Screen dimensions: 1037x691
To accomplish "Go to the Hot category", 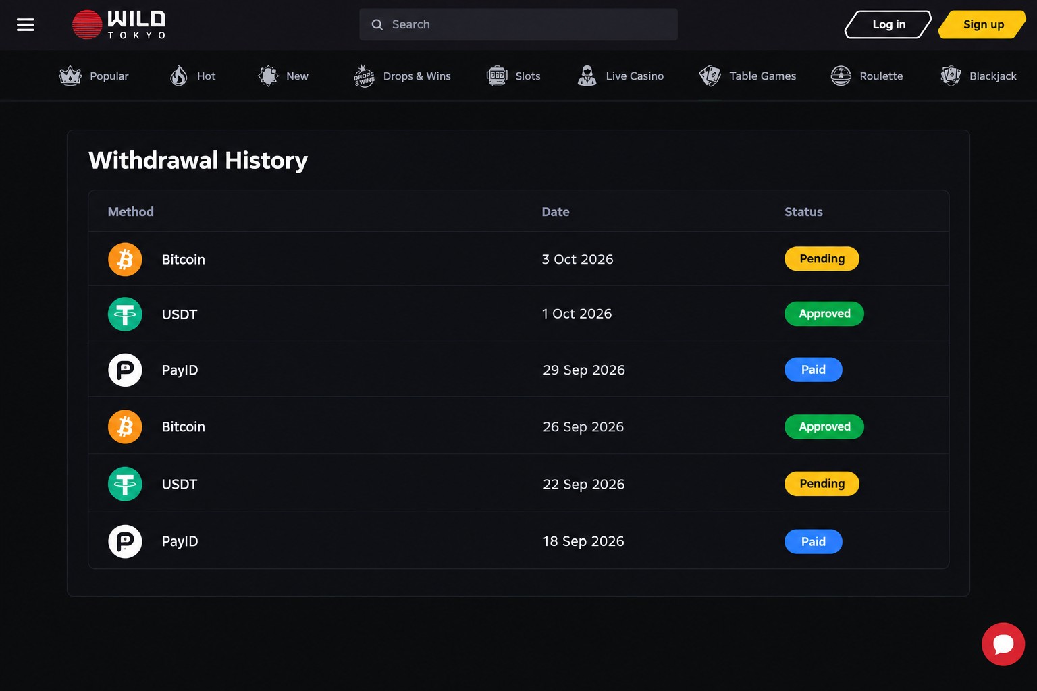I will click(x=192, y=76).
